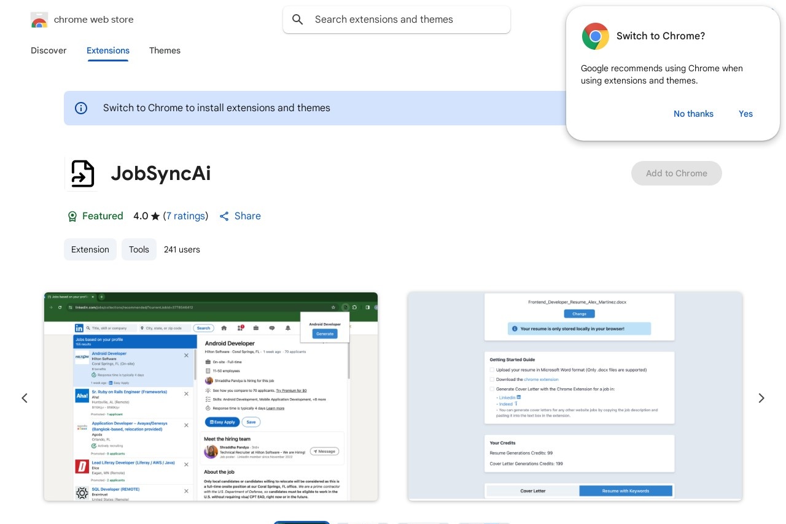Click the rating star icon

tap(155, 216)
